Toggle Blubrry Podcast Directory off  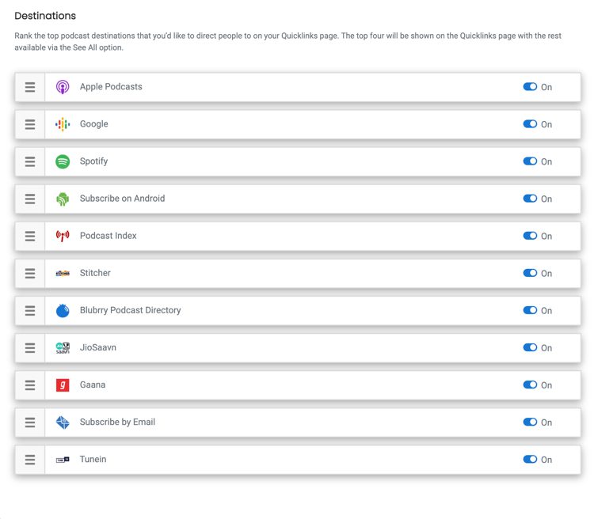pos(530,310)
